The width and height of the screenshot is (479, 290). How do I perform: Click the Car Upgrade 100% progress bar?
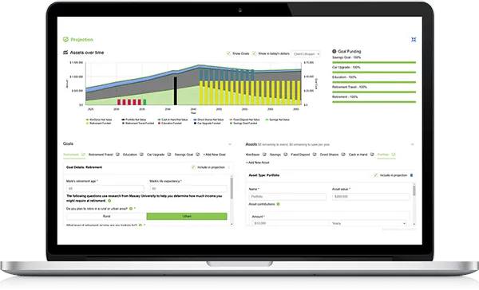point(374,72)
